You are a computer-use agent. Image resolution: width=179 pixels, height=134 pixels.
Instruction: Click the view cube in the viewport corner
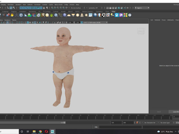141,31
